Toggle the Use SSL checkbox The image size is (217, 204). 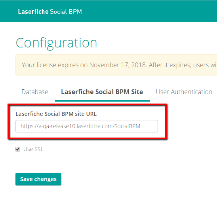[x=18, y=149]
